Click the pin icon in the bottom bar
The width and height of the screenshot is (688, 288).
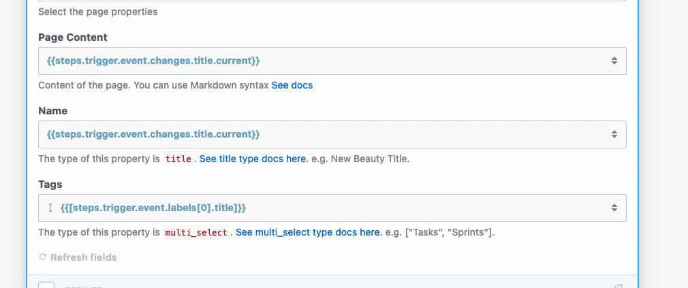[x=618, y=286]
